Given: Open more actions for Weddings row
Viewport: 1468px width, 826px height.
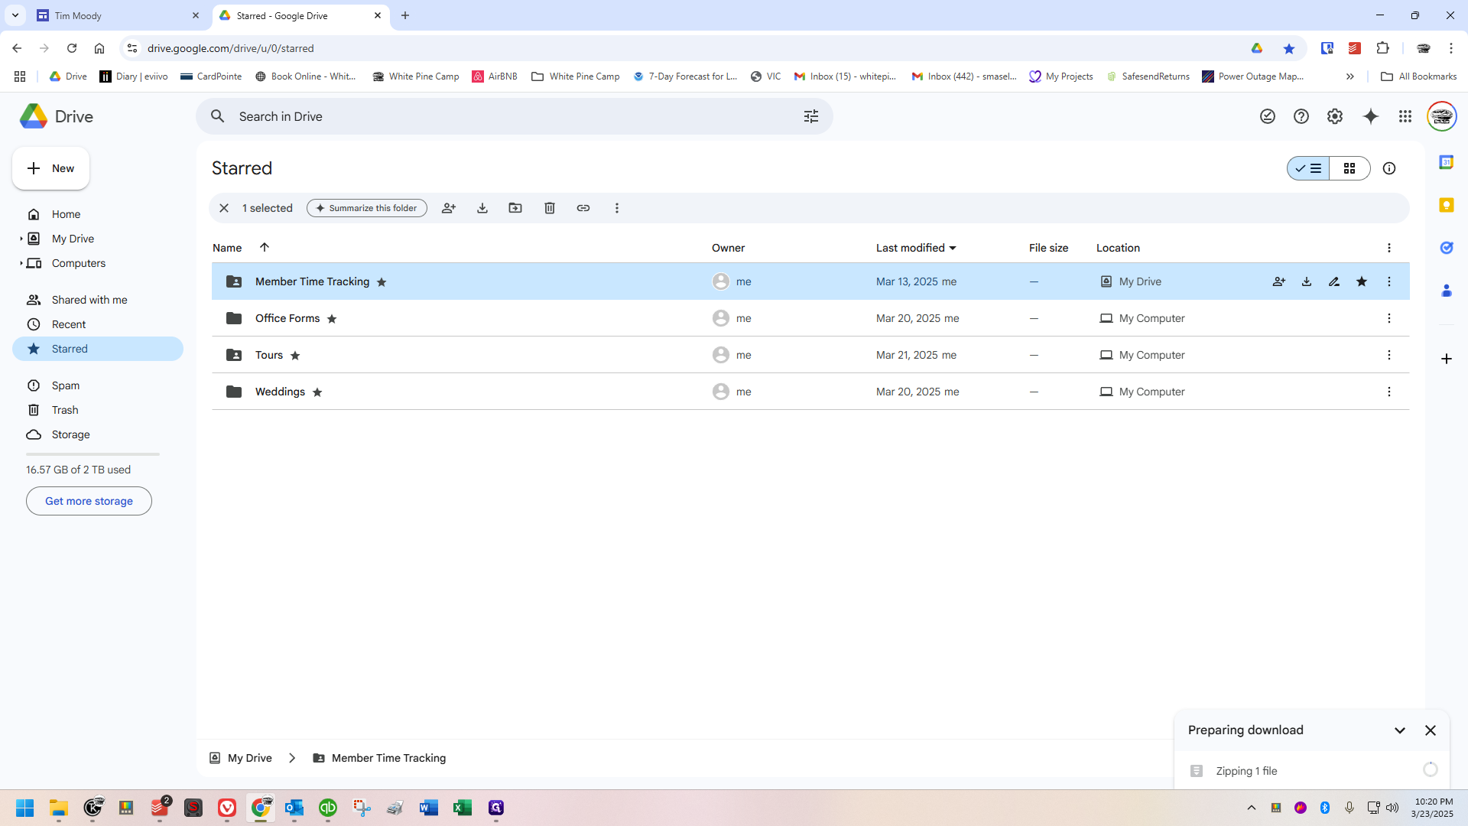Looking at the screenshot, I should point(1389,392).
